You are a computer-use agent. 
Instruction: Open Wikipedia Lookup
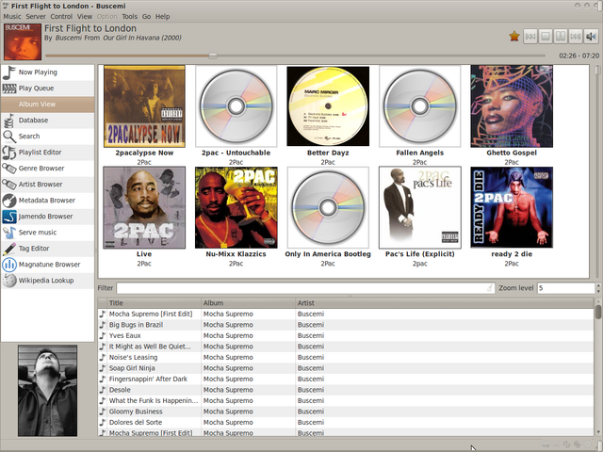(x=47, y=281)
